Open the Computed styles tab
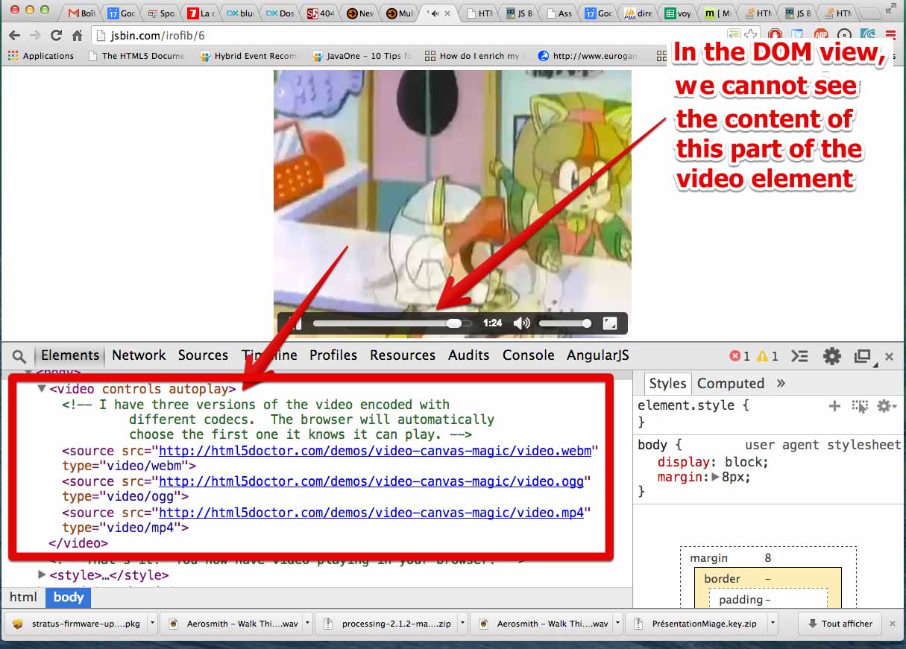The width and height of the screenshot is (906, 649). tap(731, 383)
